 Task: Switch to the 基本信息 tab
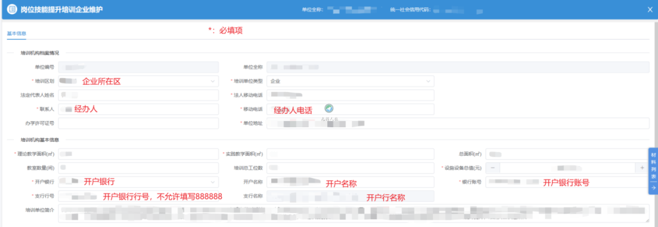point(16,33)
